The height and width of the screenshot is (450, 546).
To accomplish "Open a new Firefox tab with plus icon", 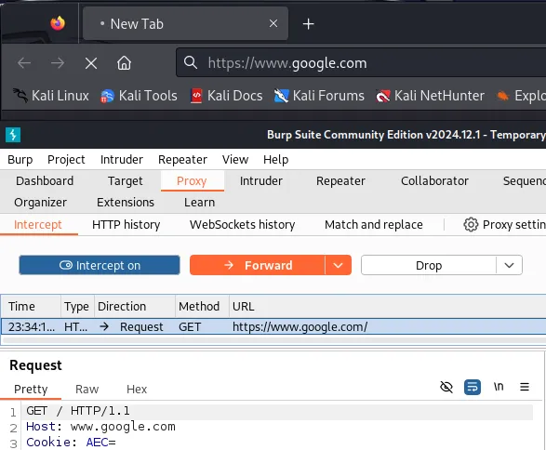I will point(308,24).
